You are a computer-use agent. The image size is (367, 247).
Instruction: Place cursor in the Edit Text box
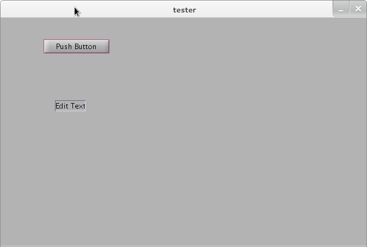(70, 106)
